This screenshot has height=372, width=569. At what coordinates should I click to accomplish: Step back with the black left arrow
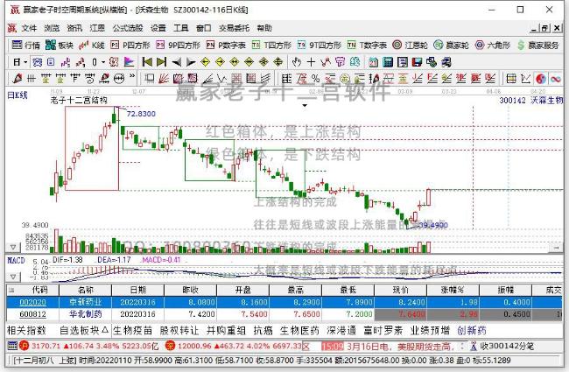coord(176,62)
